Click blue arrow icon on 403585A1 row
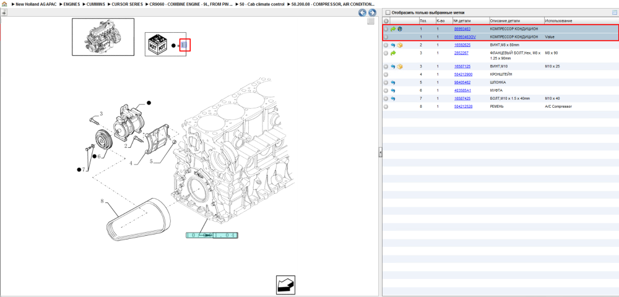 (x=393, y=90)
